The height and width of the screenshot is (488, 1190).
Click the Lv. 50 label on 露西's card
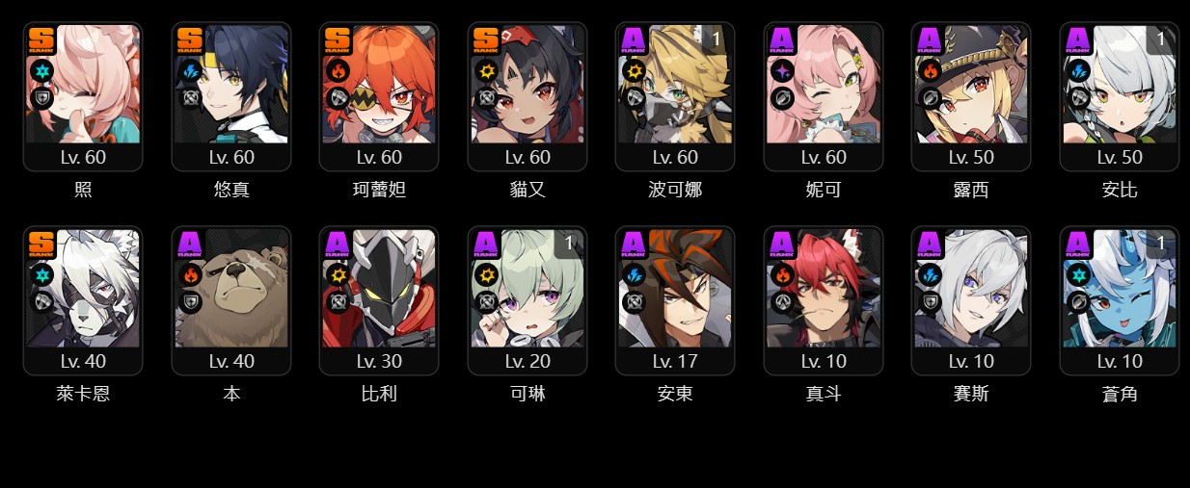pos(971,158)
